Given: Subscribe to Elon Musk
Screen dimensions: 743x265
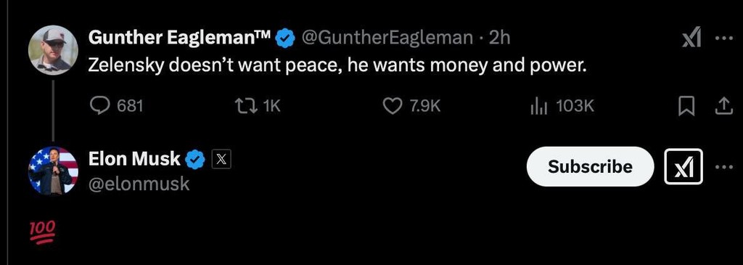Looking at the screenshot, I should point(590,166).
